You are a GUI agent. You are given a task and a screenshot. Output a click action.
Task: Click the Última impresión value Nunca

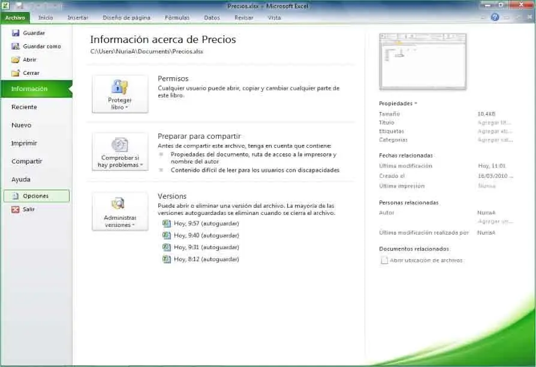click(x=486, y=186)
